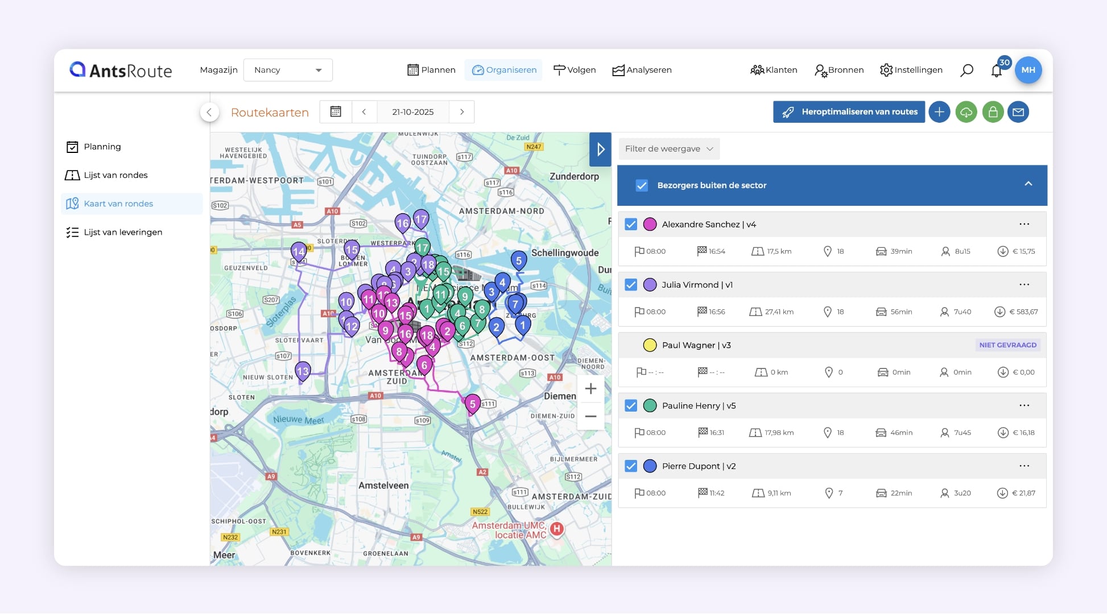Open the notifications bell with 30 badge
The width and height of the screenshot is (1107, 614).
996,70
